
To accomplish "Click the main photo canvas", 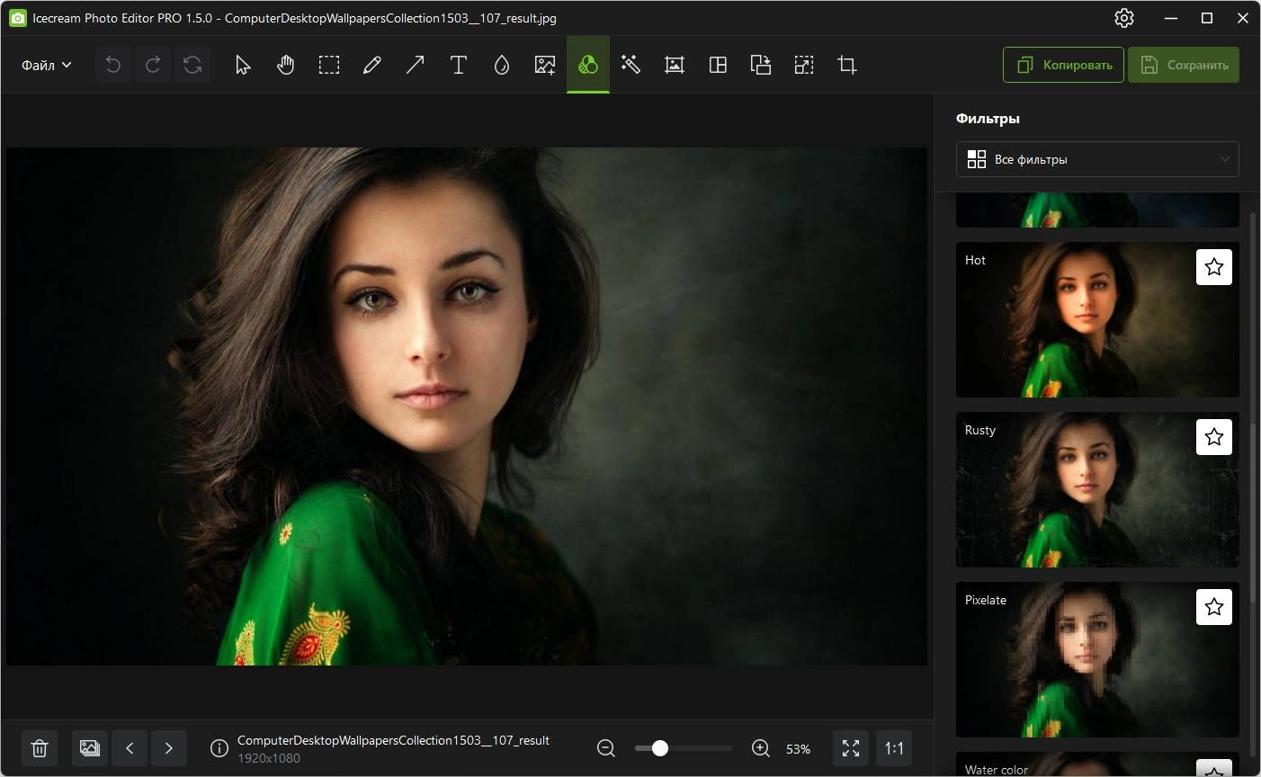I will tap(466, 406).
